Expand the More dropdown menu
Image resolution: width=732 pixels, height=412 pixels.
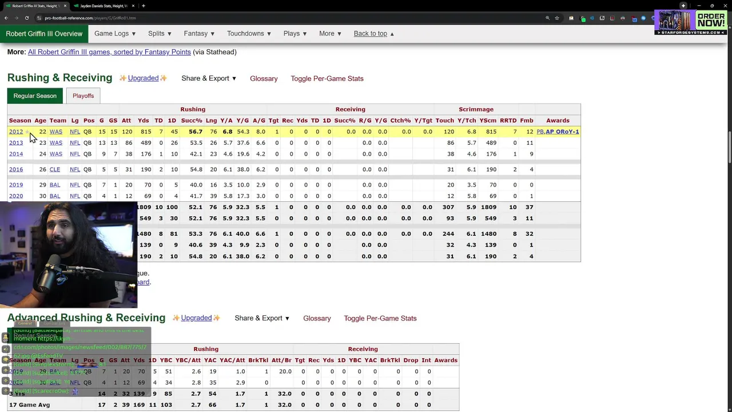click(x=330, y=33)
